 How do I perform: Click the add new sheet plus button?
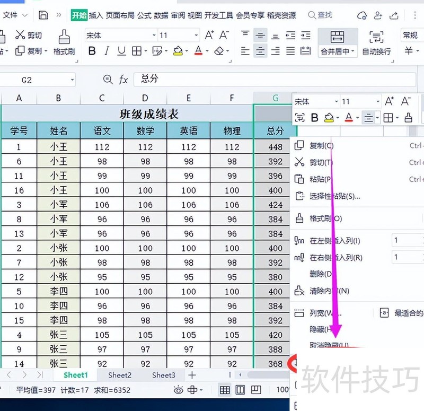(x=192, y=375)
